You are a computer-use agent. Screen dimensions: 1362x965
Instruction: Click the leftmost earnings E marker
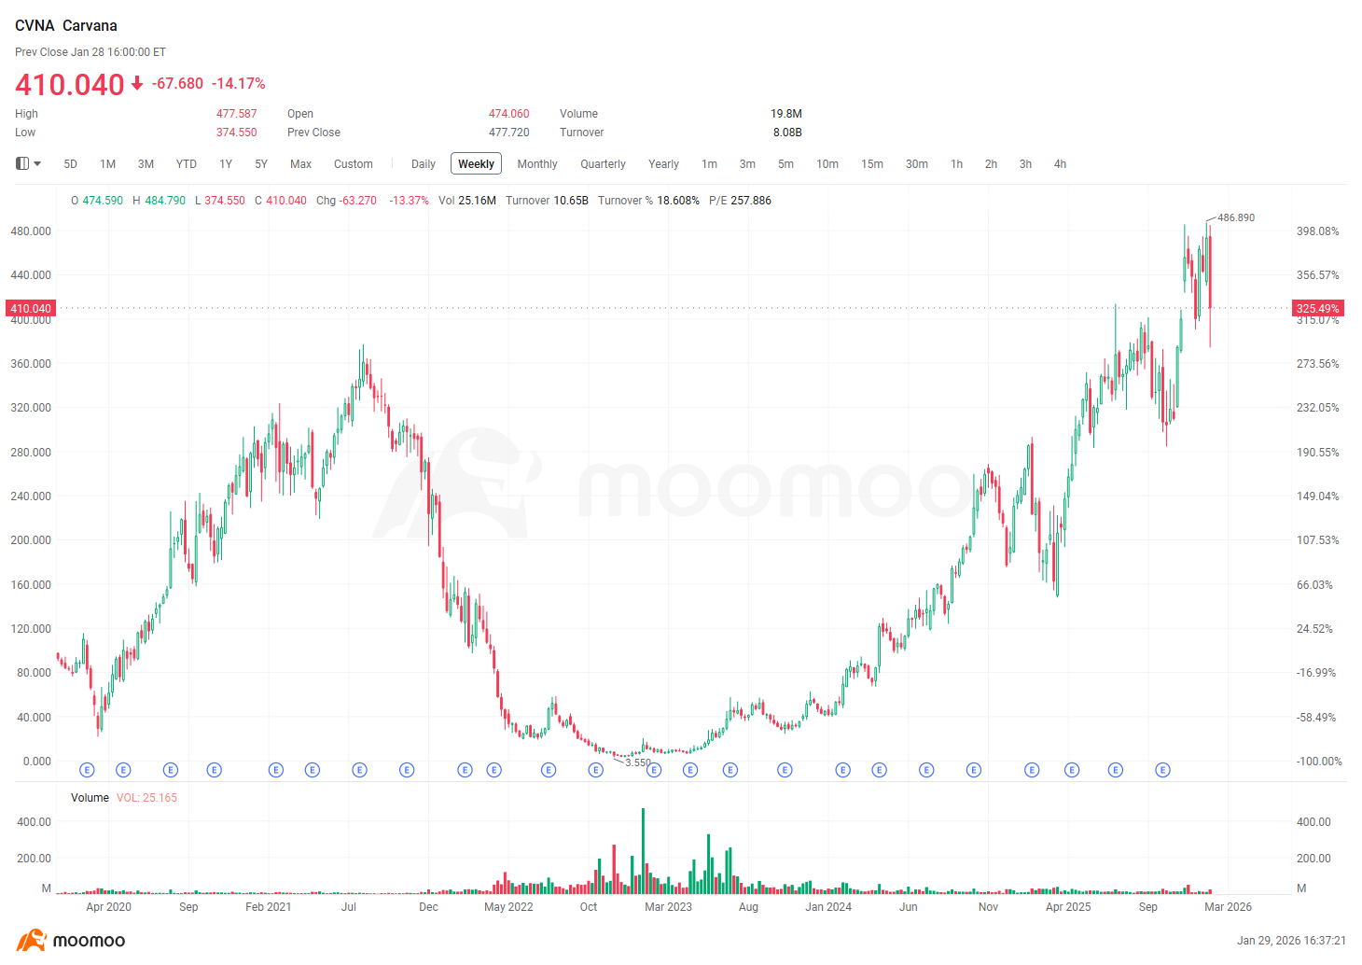[x=87, y=770]
